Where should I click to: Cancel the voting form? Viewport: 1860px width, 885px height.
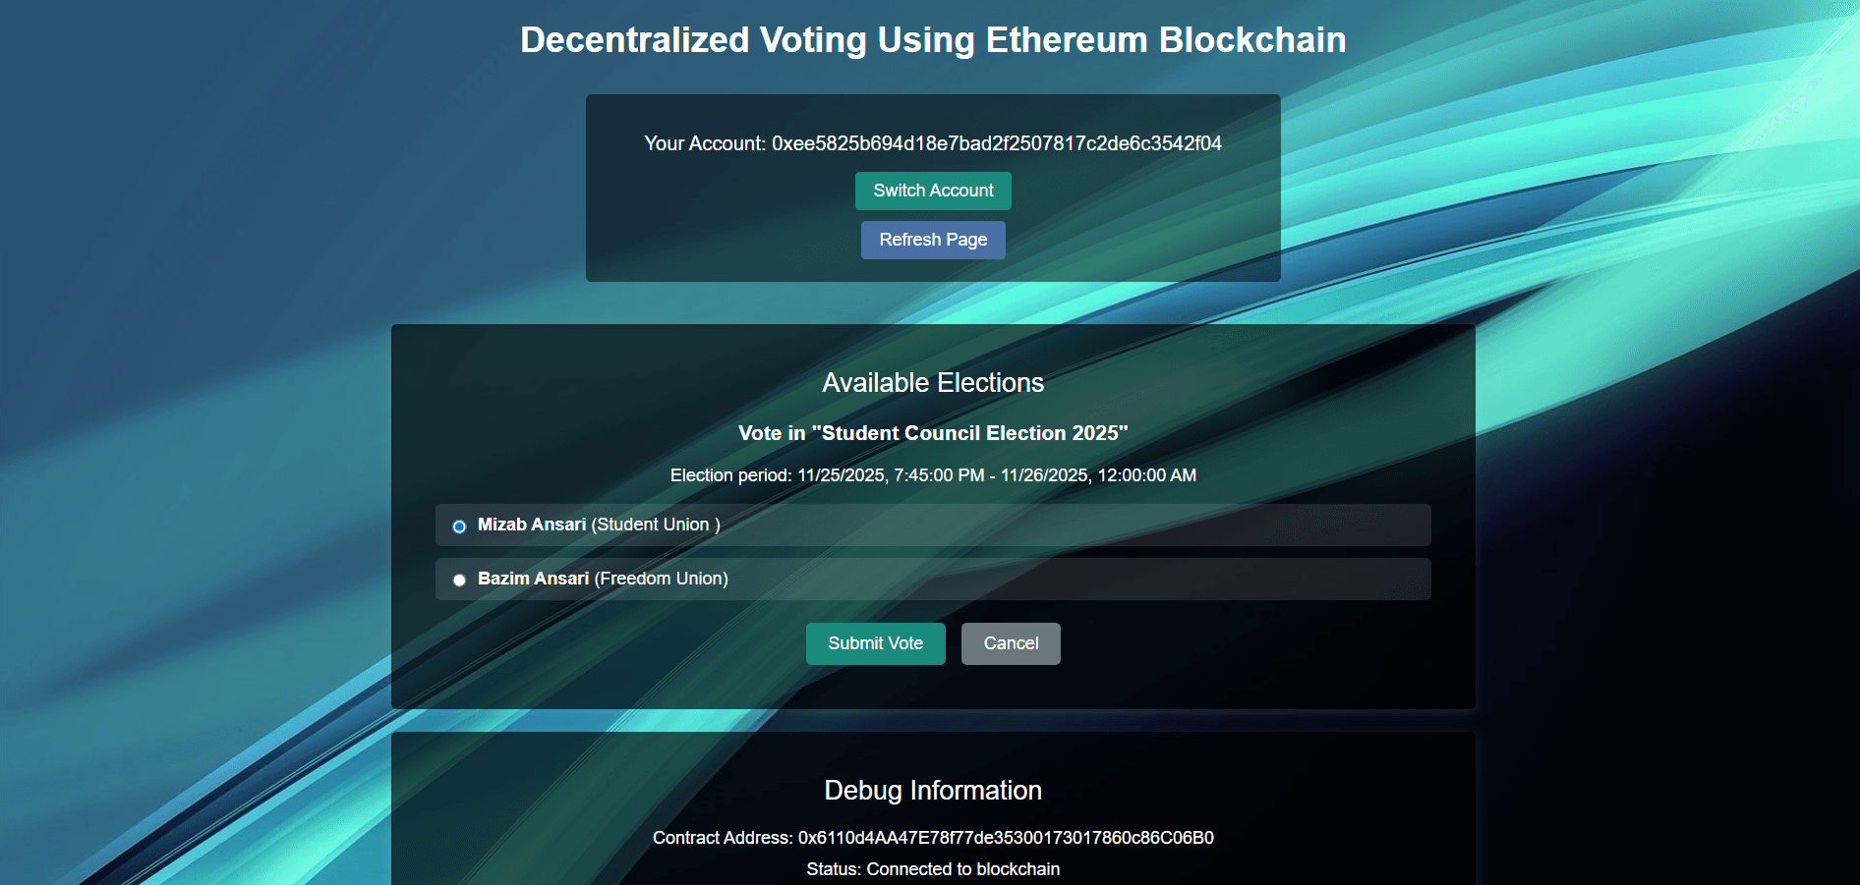1011,643
